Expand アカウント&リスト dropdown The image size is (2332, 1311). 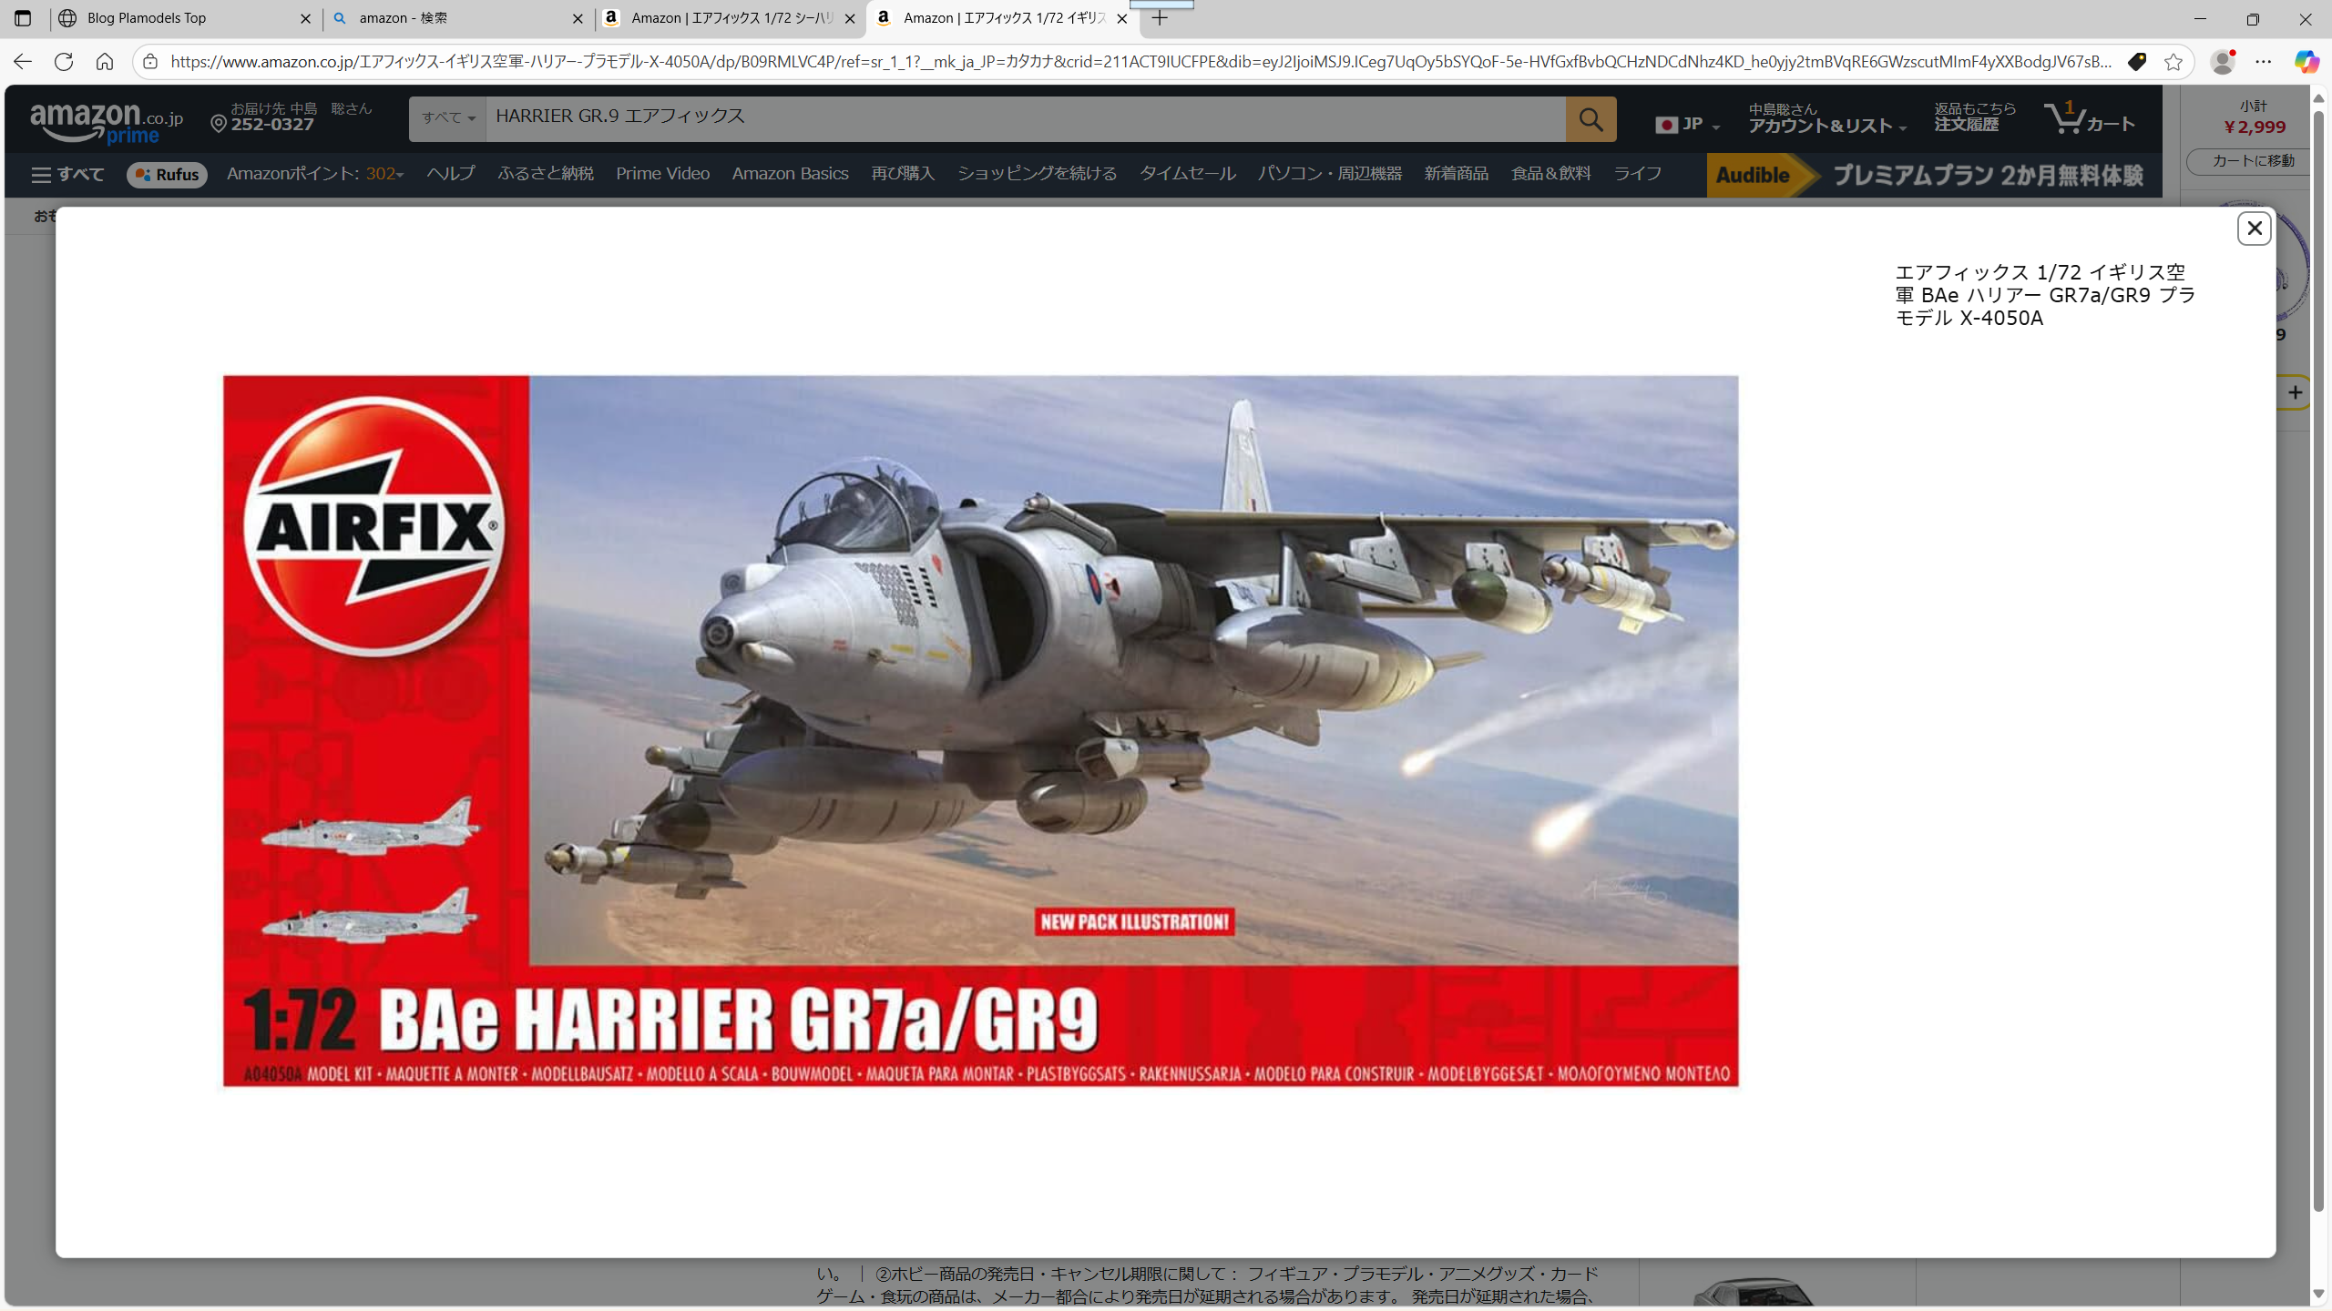click(x=1826, y=119)
